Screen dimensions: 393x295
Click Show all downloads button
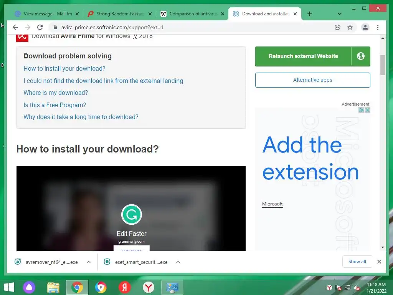pos(357,262)
